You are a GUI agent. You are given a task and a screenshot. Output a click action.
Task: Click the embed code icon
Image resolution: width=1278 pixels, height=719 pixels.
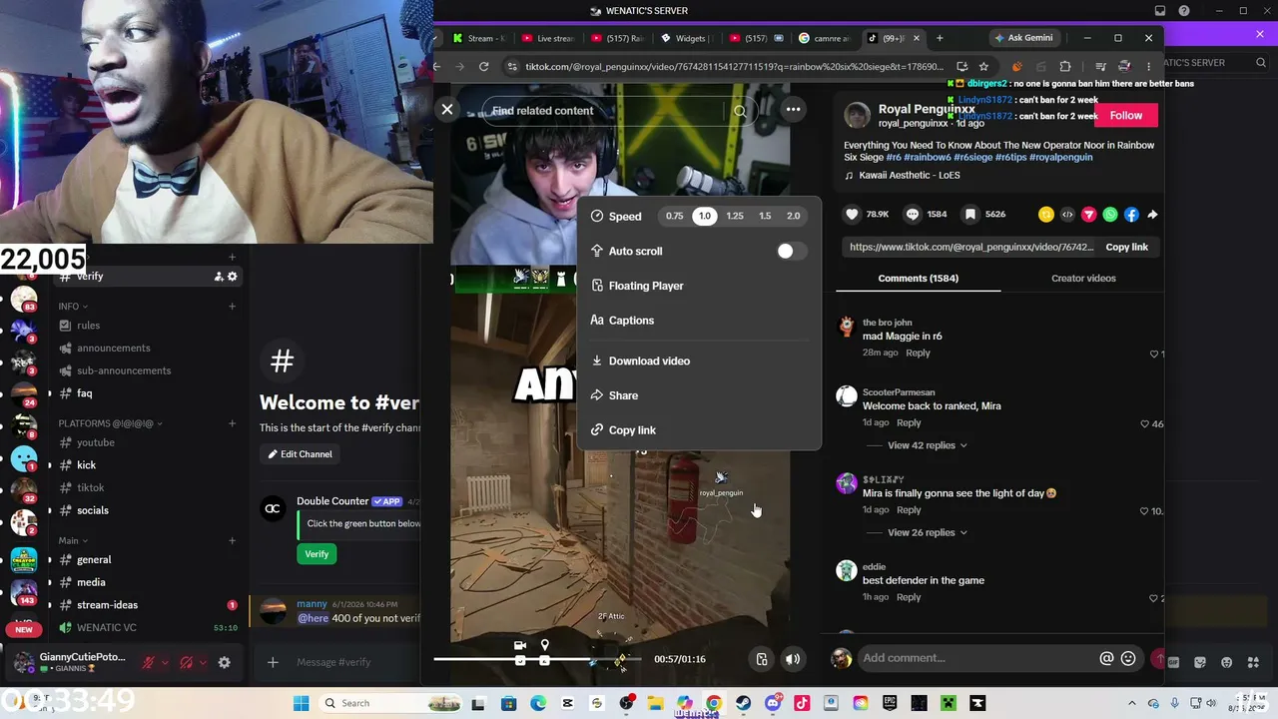pyautogui.click(x=1067, y=214)
